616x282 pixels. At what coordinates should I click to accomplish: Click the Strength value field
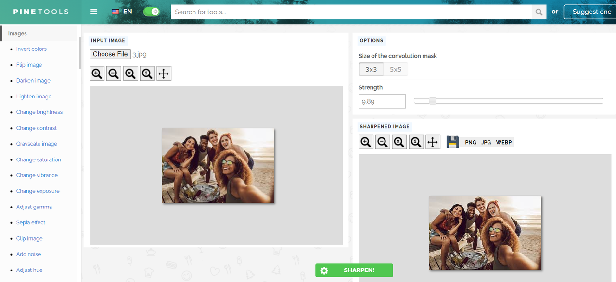coord(382,101)
